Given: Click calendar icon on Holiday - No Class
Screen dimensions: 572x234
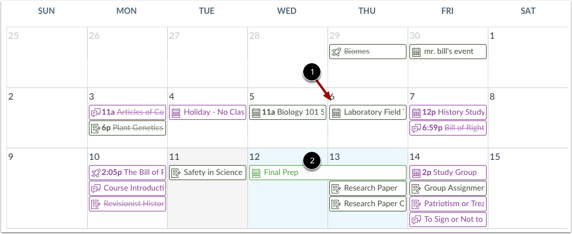Looking at the screenshot, I should (176, 112).
